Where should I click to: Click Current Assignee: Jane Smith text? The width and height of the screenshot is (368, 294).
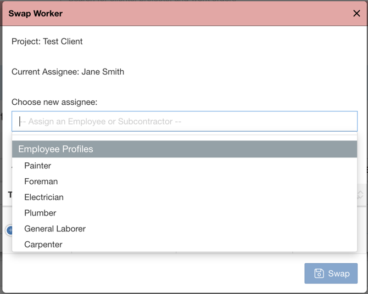pyautogui.click(x=68, y=72)
